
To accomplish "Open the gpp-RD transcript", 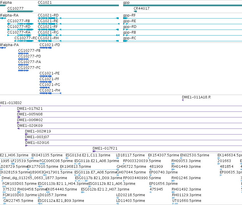I will [183, 30].
